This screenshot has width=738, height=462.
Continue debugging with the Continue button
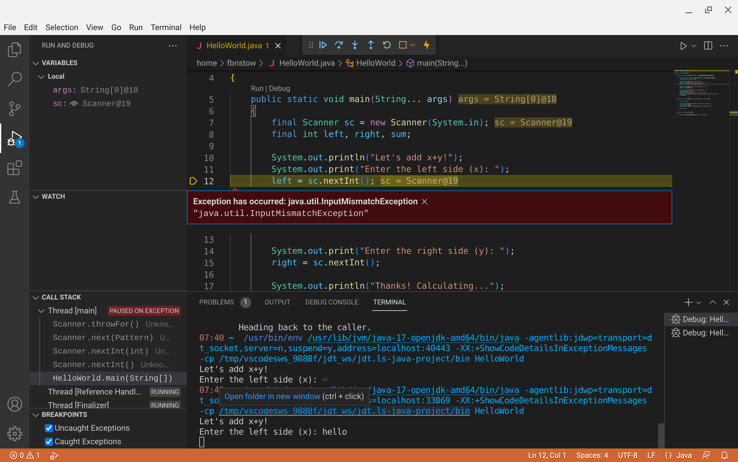[x=323, y=45]
